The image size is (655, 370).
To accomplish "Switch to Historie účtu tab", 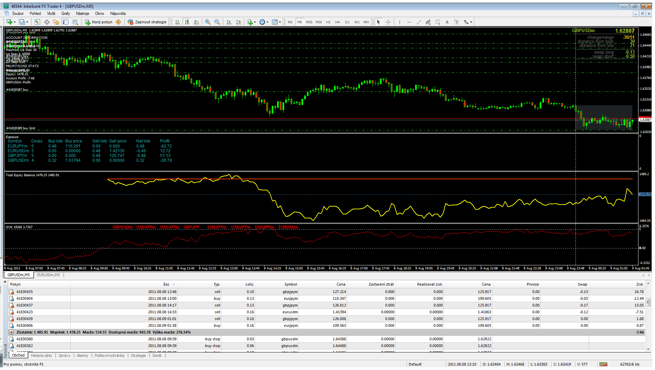I will (42, 355).
